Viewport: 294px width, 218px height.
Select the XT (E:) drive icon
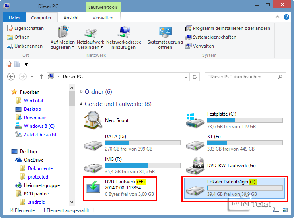click(195, 145)
